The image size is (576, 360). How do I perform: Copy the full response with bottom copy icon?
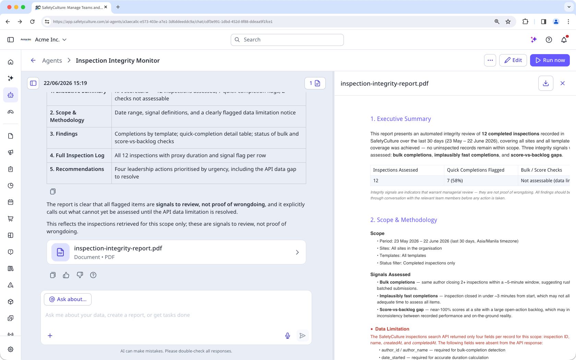tap(53, 275)
